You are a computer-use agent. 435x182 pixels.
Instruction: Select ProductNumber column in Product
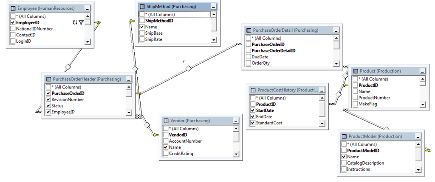(374, 98)
